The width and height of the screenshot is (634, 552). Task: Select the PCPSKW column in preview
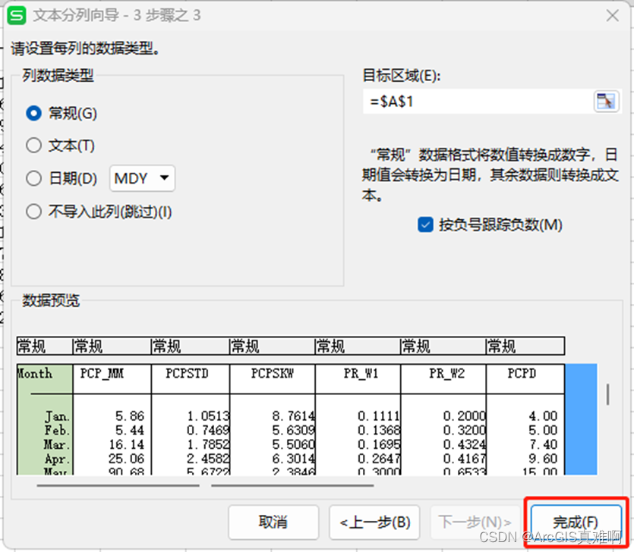tap(273, 419)
